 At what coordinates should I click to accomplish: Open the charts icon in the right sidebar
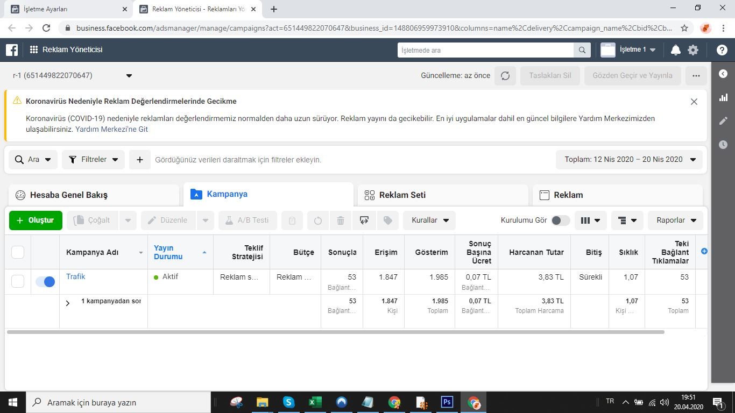[723, 97]
